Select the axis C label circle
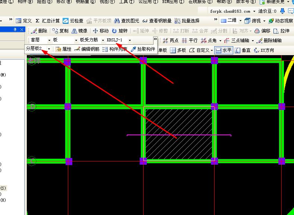 32,161
